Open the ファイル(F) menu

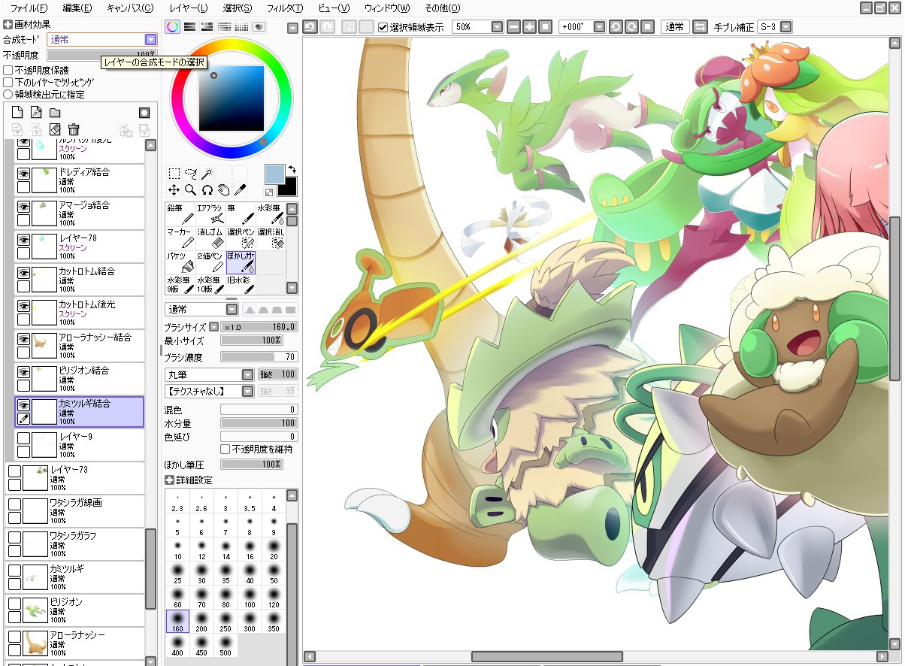(29, 8)
